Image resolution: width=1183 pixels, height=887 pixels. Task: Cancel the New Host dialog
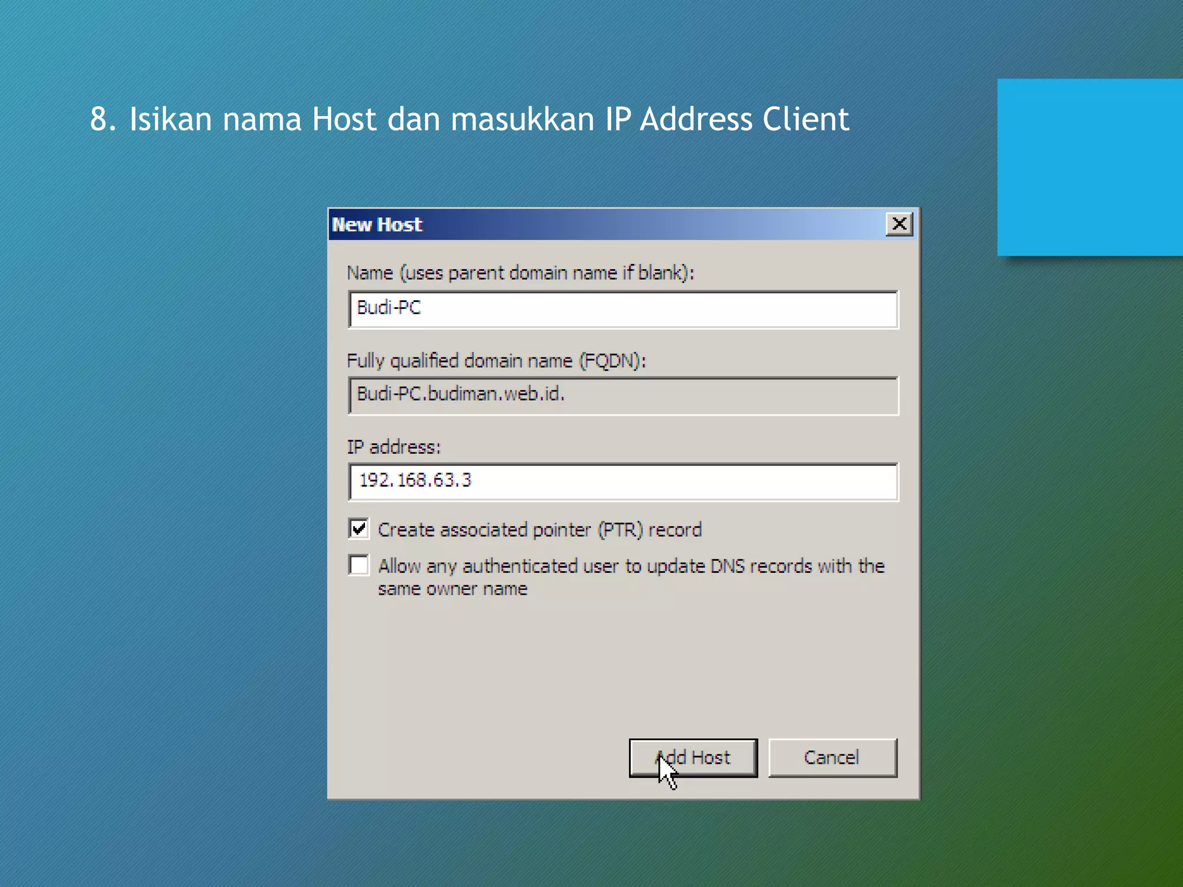click(x=832, y=758)
